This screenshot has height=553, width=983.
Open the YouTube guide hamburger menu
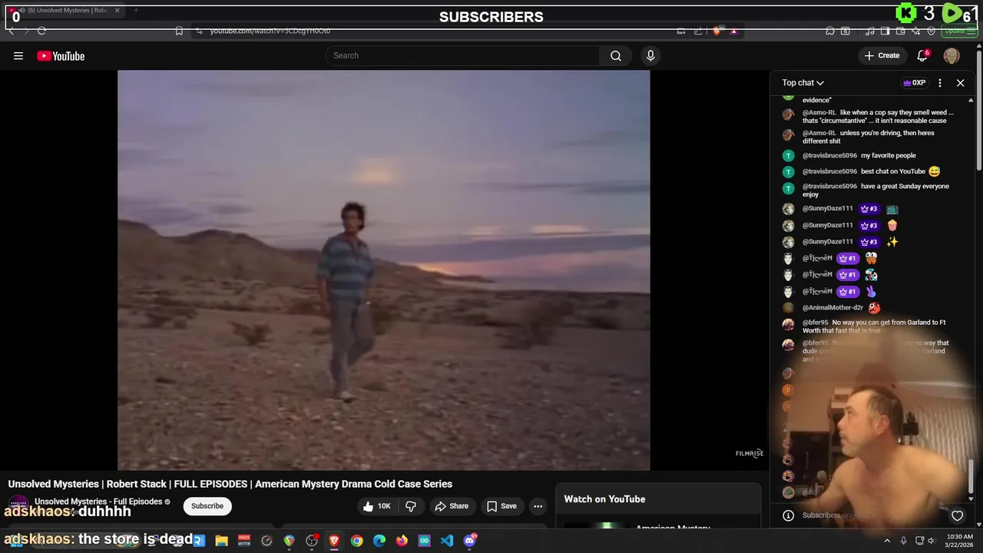[18, 55]
